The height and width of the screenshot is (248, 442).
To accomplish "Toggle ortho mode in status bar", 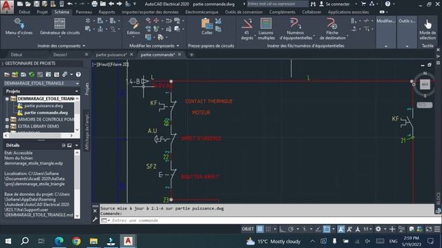I will pyautogui.click(x=282, y=229).
